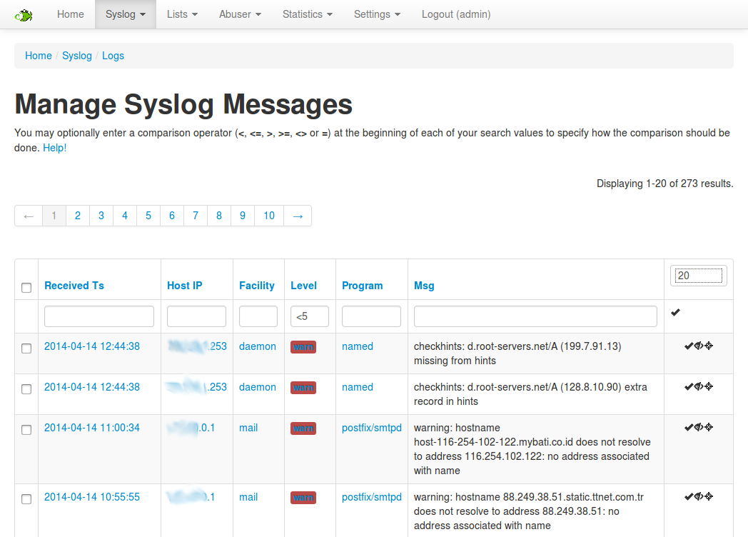Click the crosshair icon on the second named entry

707,386
